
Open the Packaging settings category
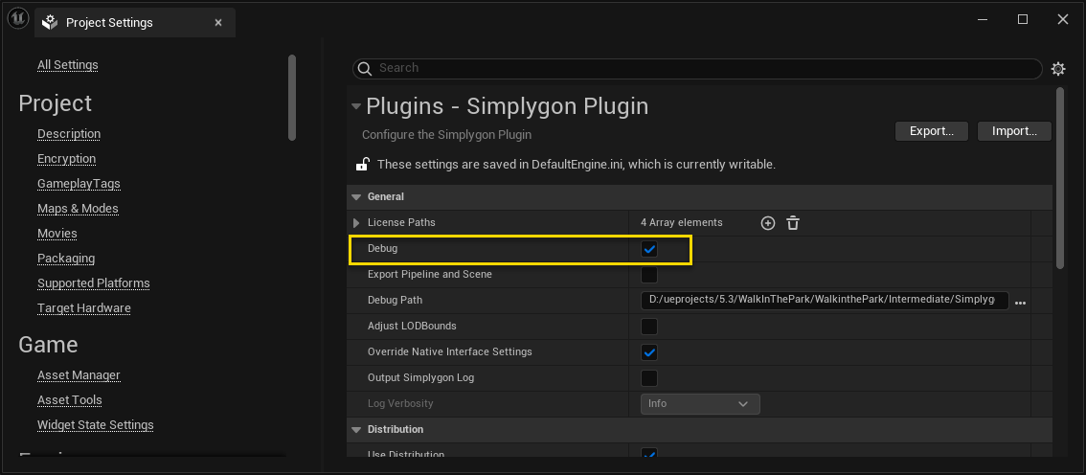point(66,259)
